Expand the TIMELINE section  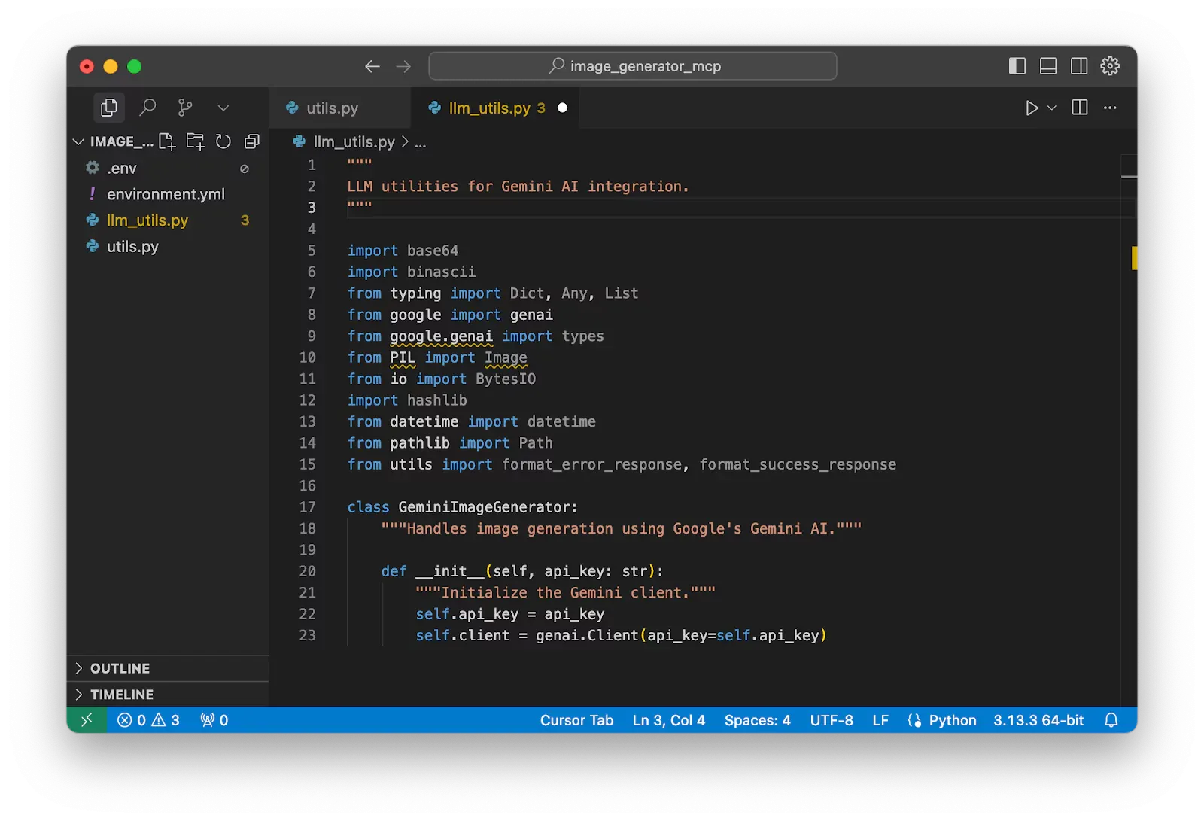[x=168, y=694]
